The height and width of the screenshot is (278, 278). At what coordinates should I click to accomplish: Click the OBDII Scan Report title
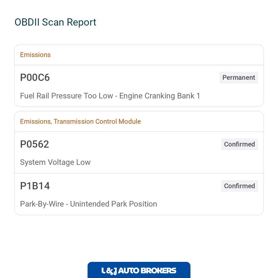pos(55,22)
